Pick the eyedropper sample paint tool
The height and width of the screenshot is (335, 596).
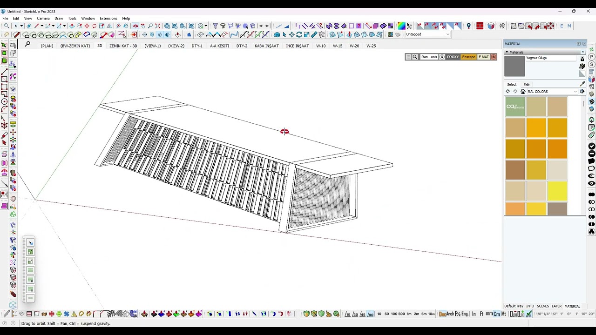[x=582, y=84]
